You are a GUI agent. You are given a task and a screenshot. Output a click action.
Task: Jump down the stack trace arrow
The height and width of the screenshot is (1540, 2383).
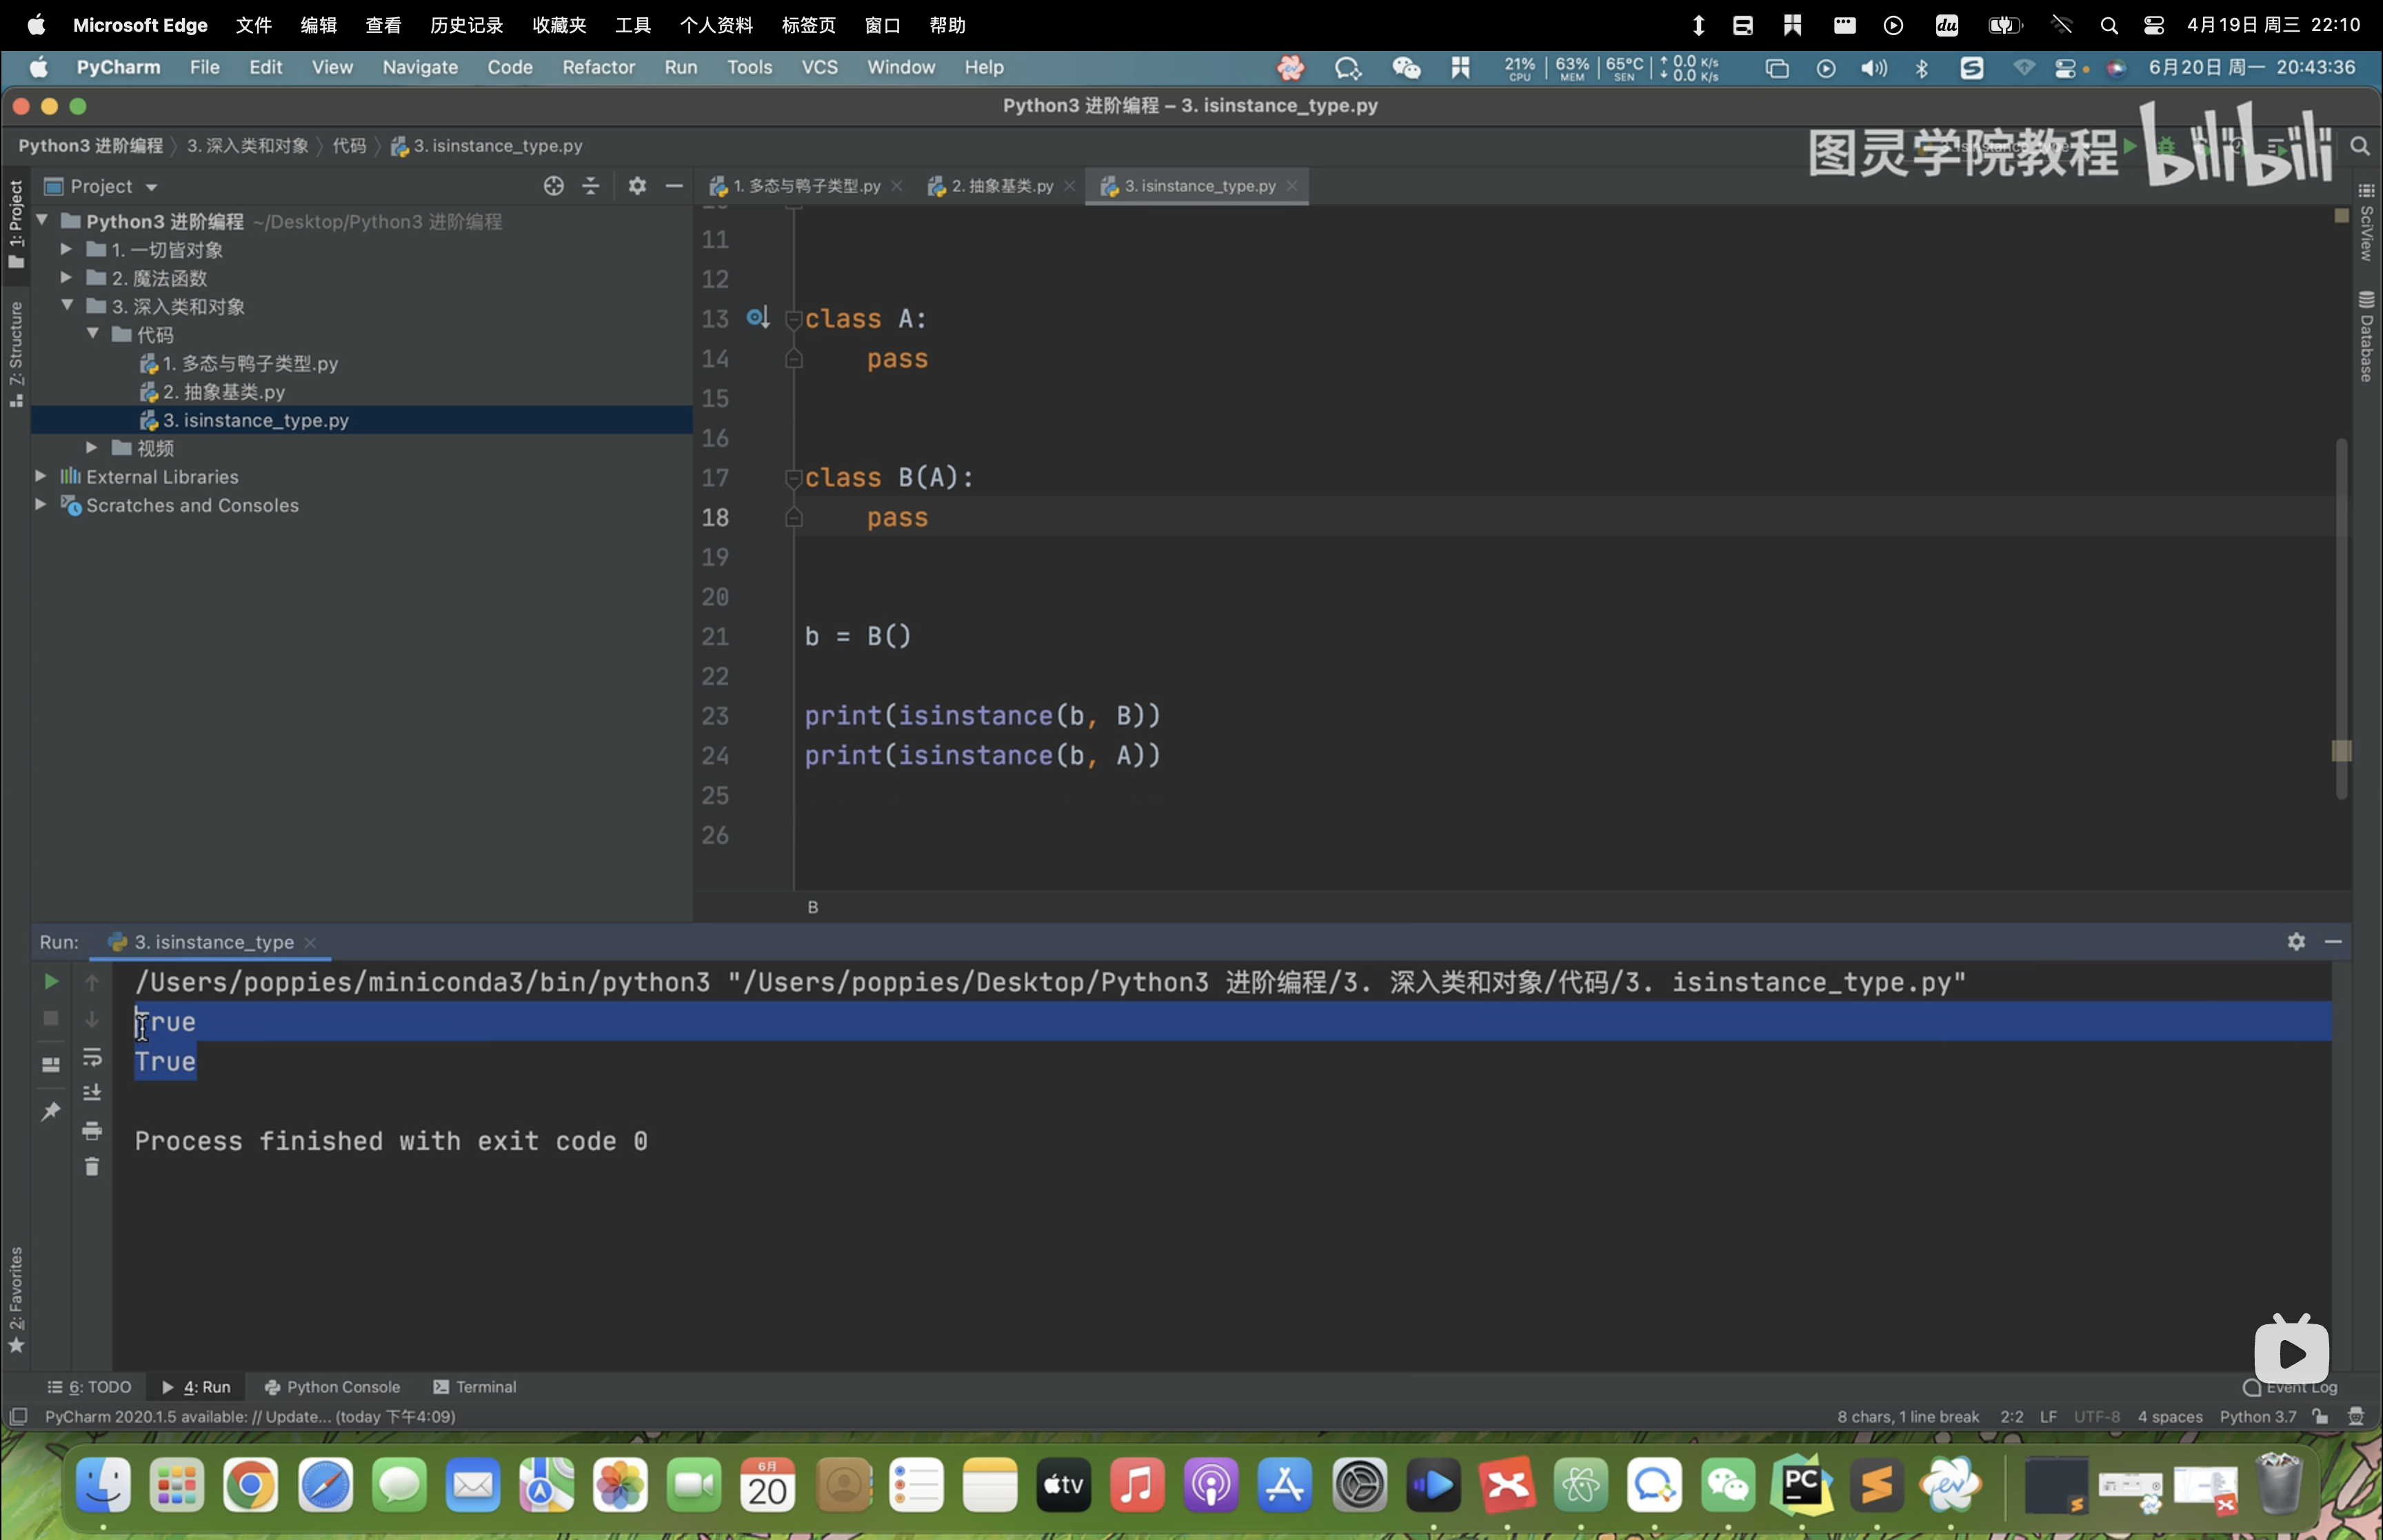click(x=92, y=1019)
